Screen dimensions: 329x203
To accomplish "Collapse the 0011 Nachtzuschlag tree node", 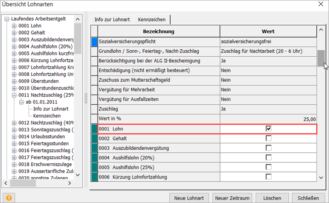I will (x=14, y=95).
